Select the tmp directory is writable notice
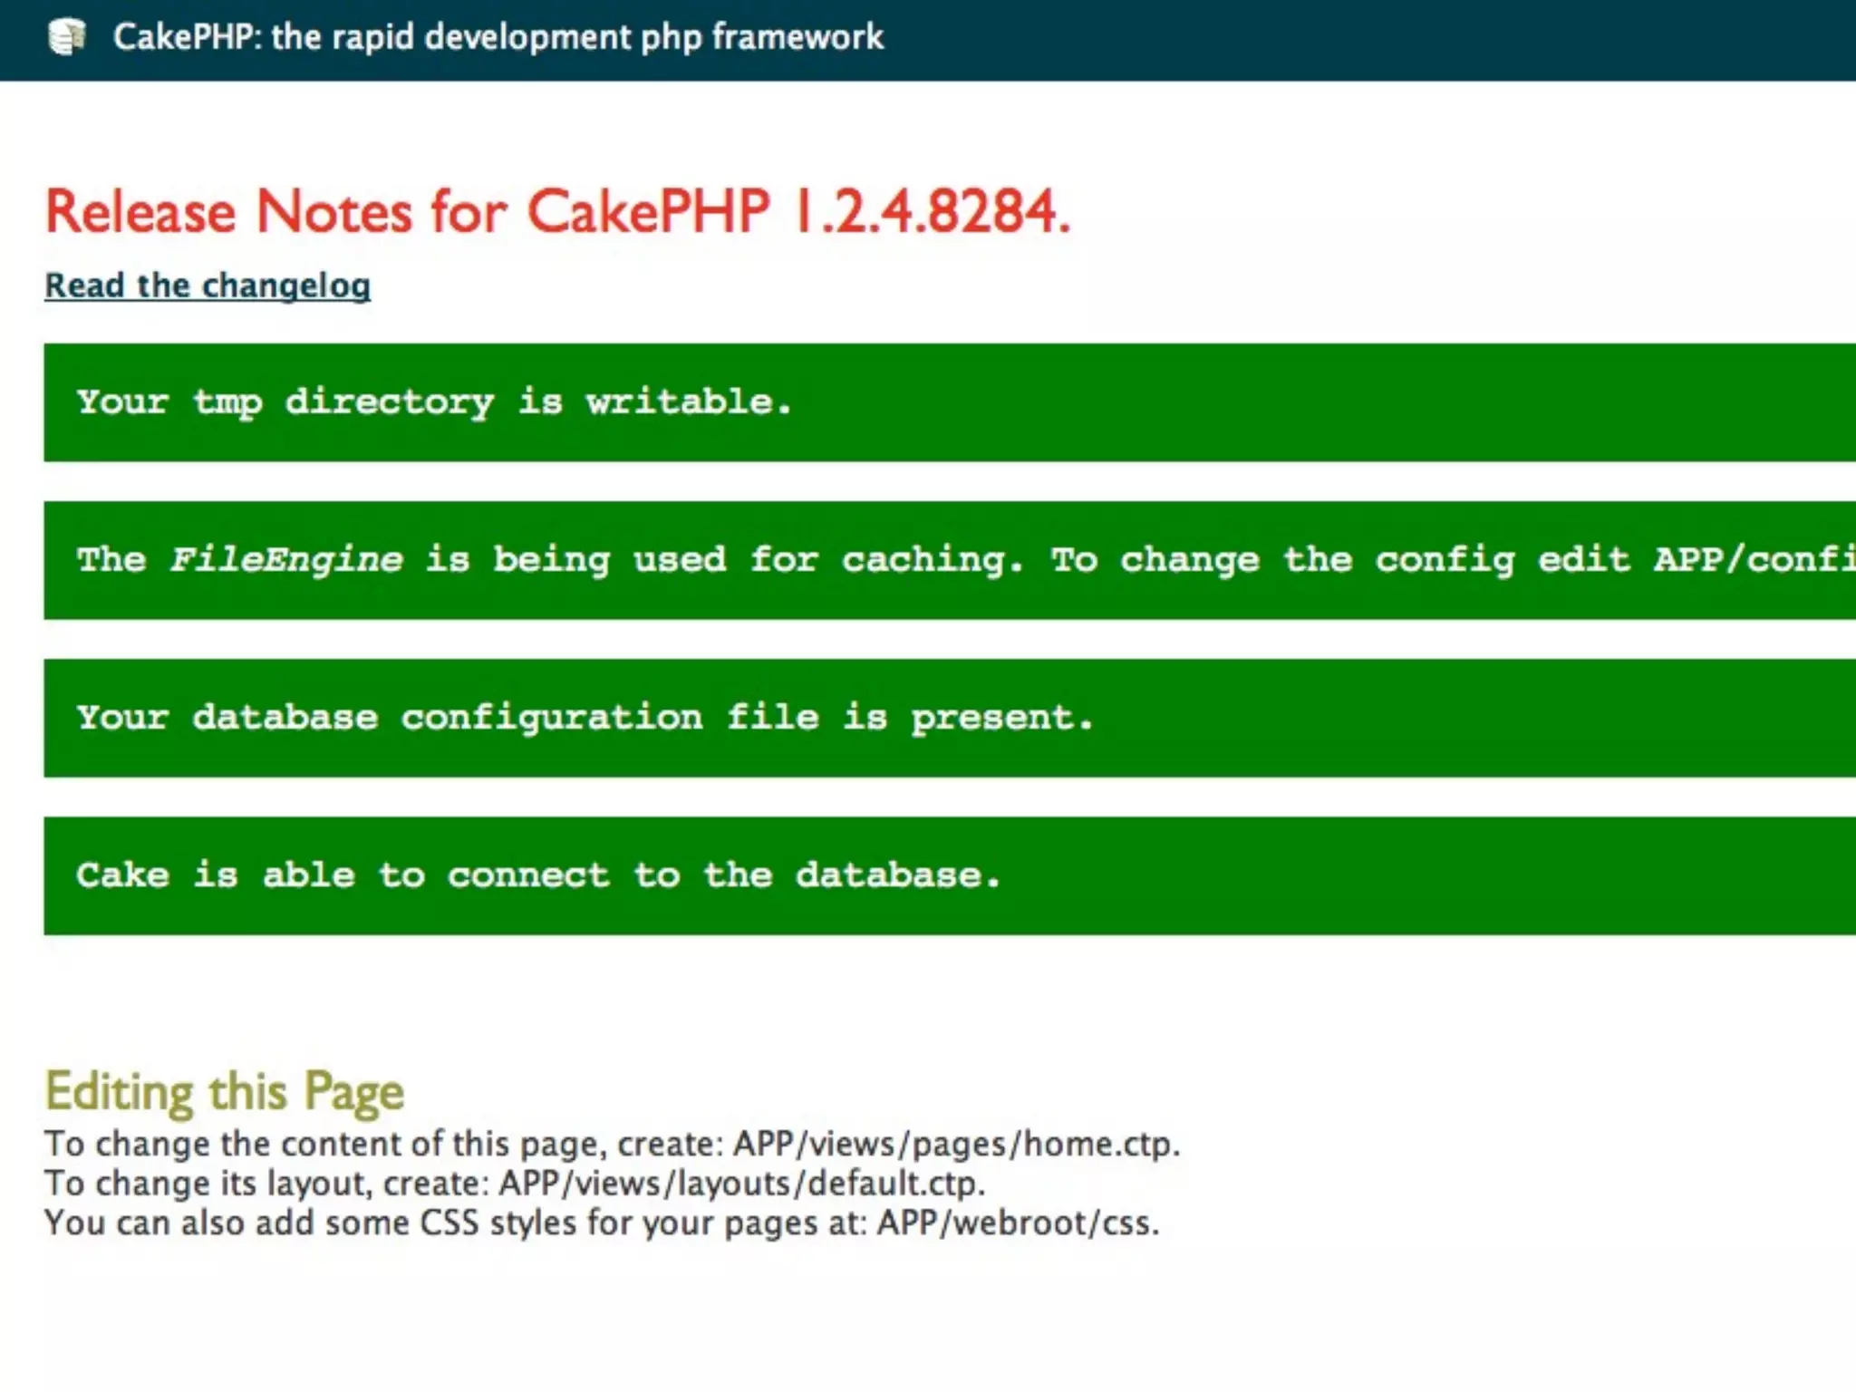Screen dimensions: 1856x1392 coord(434,401)
